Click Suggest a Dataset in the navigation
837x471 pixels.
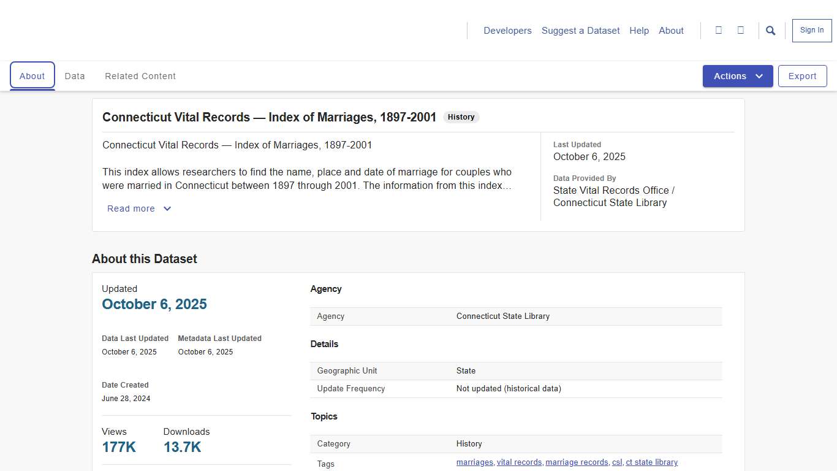[x=580, y=30]
